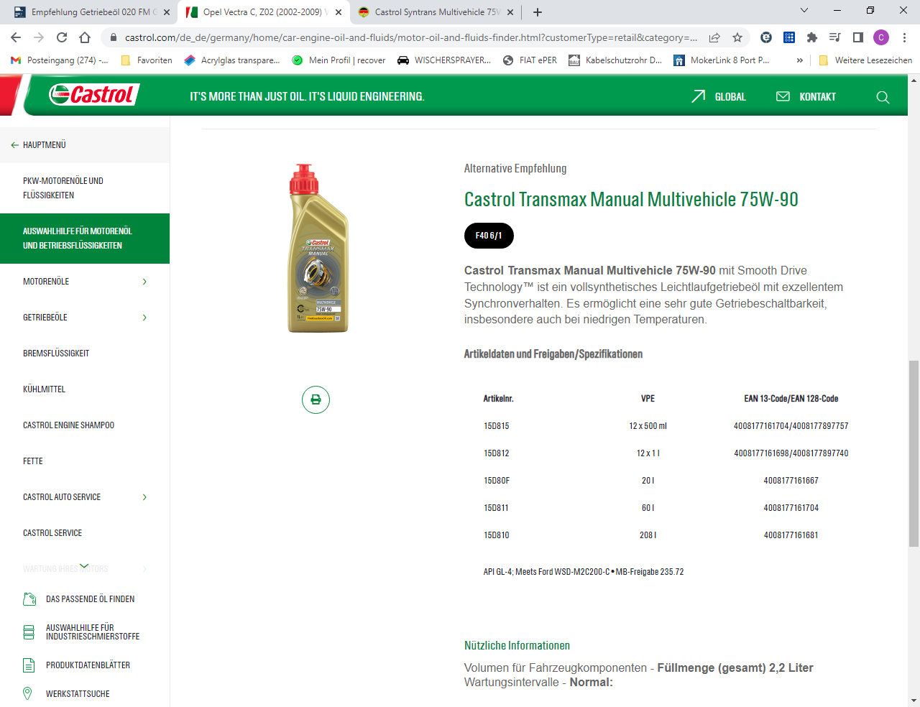Click article number 15D815
Viewport: 920px width, 707px height.
tap(497, 426)
